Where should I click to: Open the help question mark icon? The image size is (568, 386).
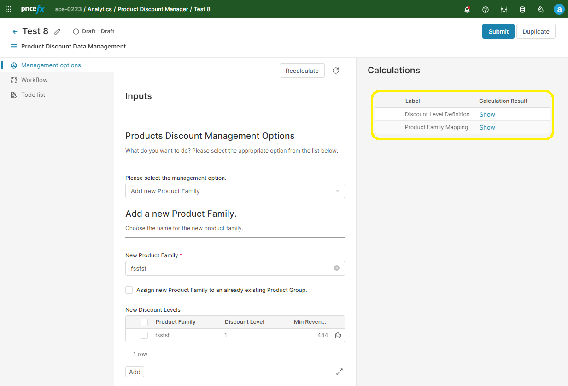pos(486,9)
